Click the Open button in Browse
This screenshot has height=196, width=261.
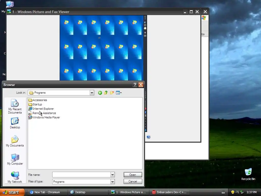click(133, 175)
